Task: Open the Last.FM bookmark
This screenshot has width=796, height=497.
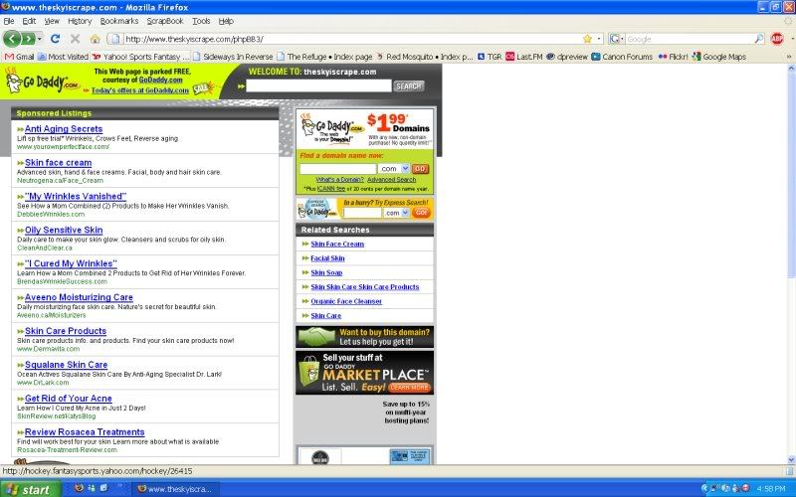Action: (524, 57)
